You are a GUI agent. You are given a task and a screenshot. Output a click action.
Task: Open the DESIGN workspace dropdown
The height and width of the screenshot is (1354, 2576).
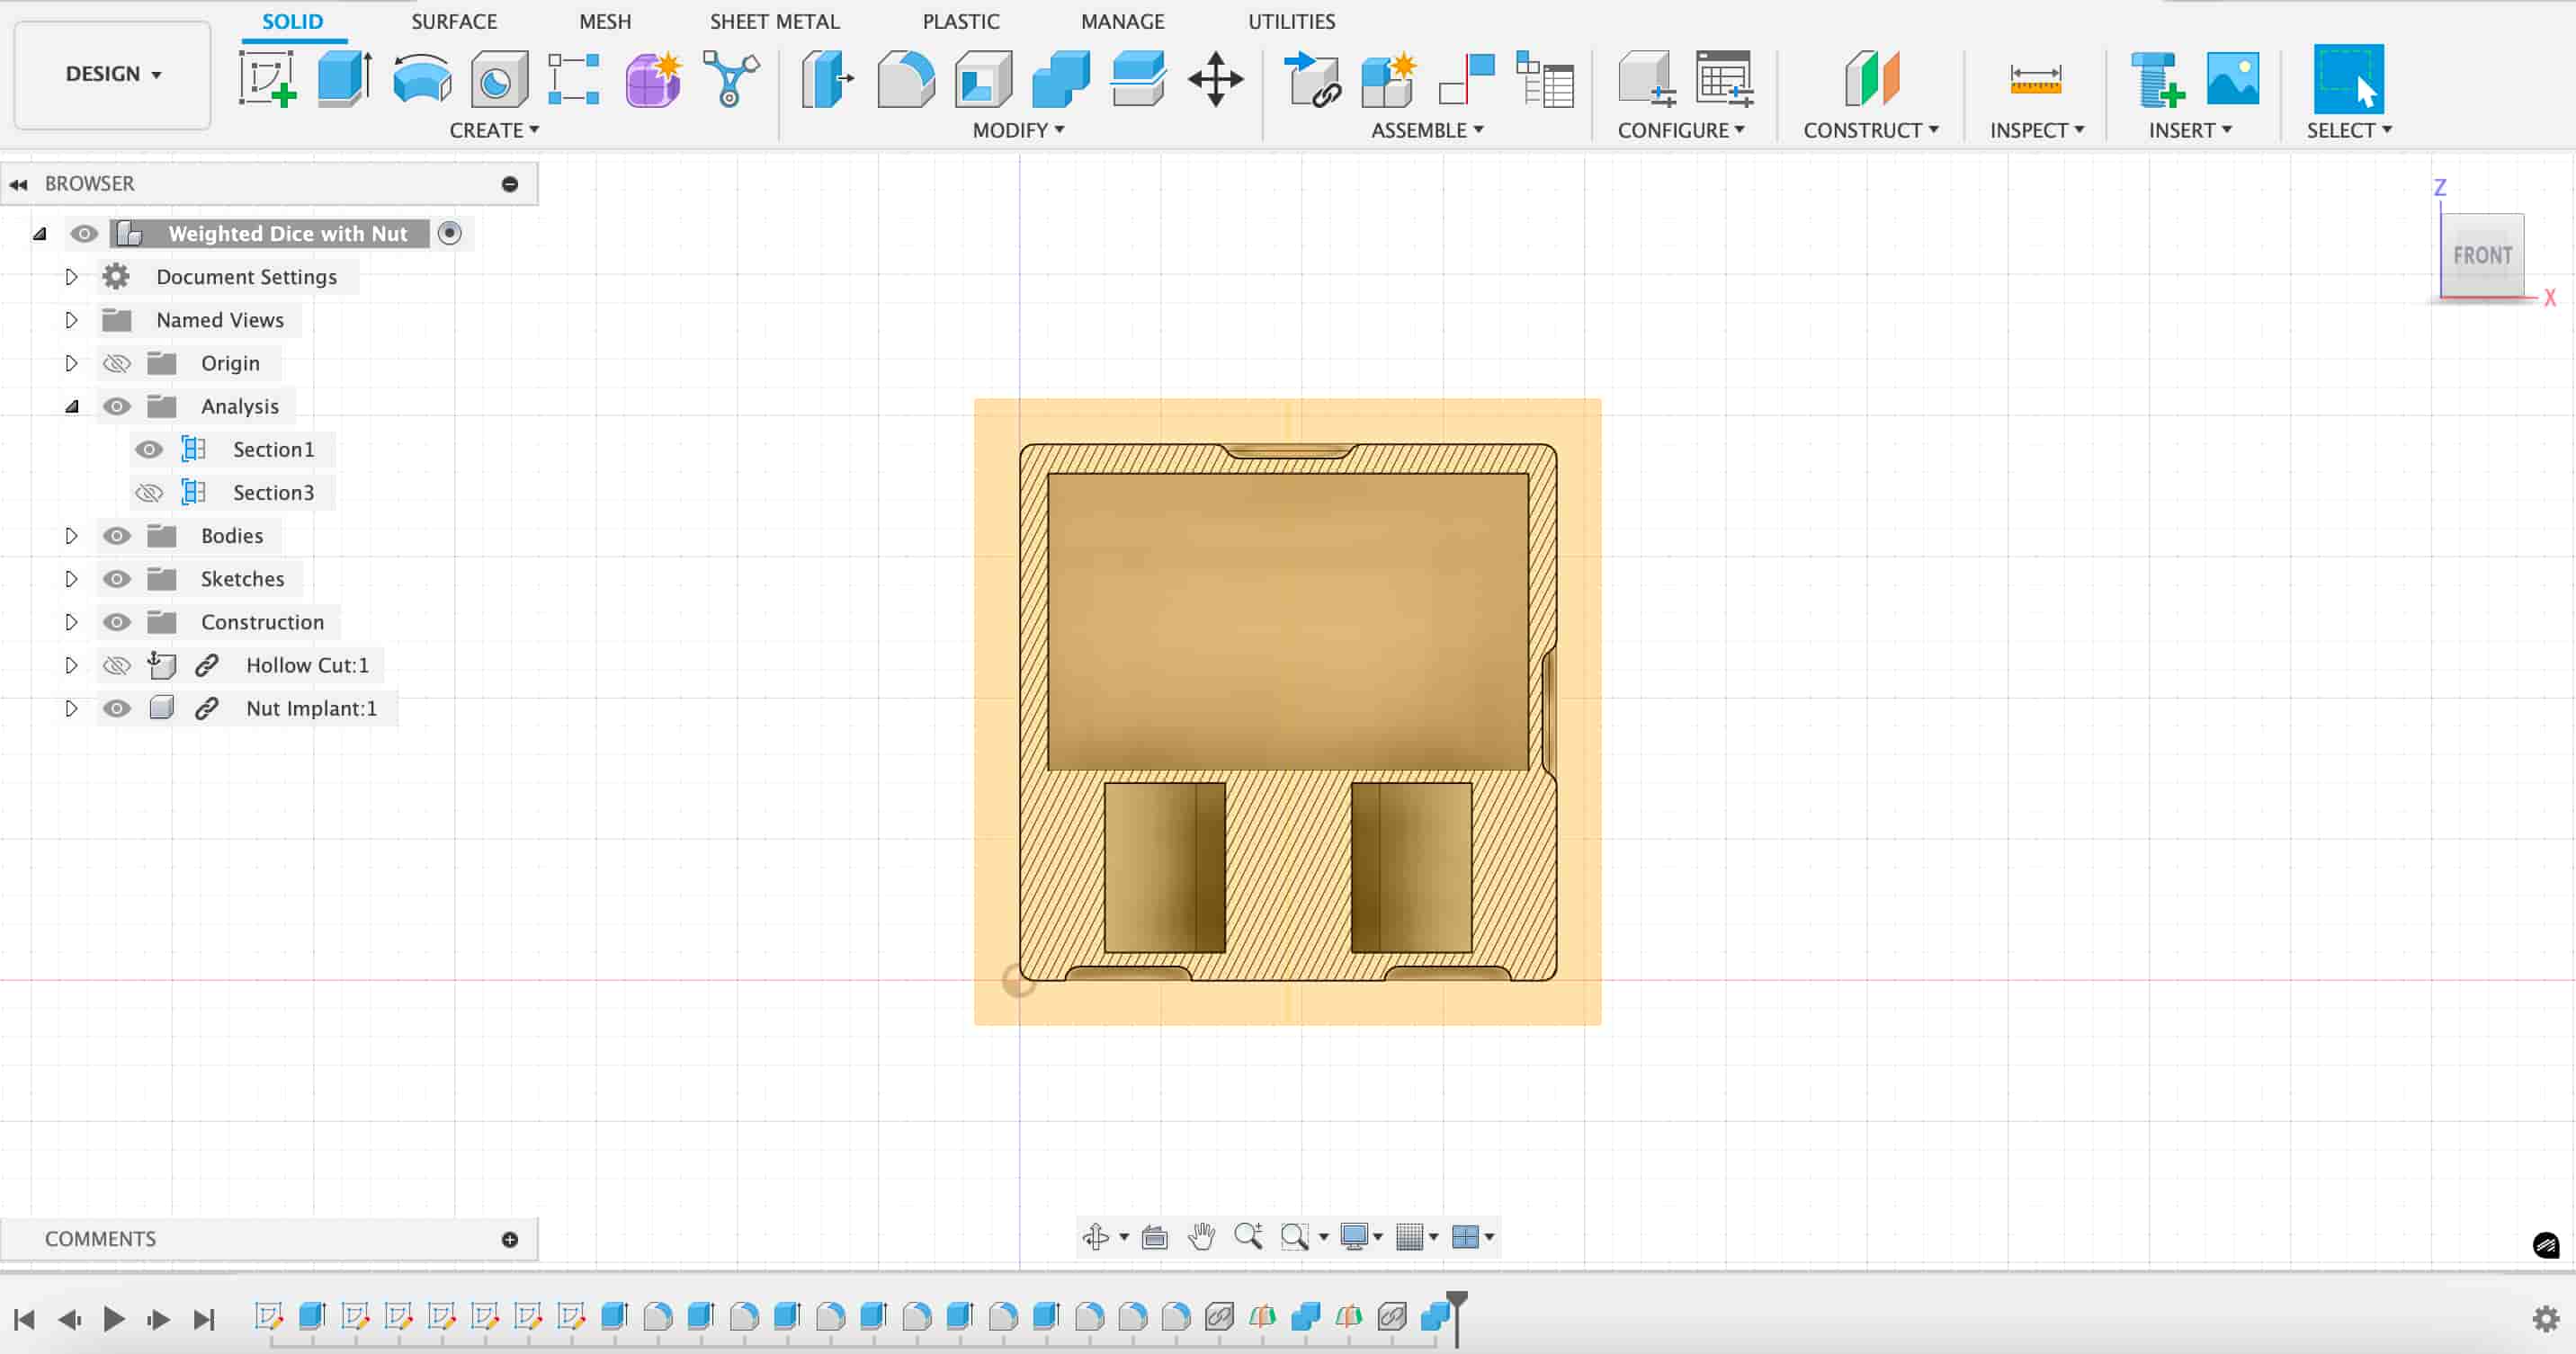coord(113,74)
